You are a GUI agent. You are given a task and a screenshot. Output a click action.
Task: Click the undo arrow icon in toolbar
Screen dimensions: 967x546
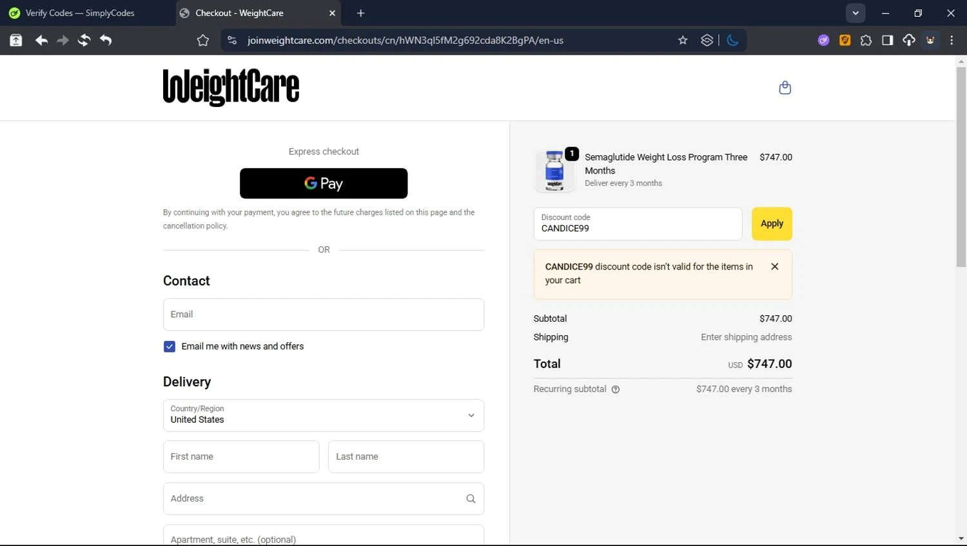[106, 40]
